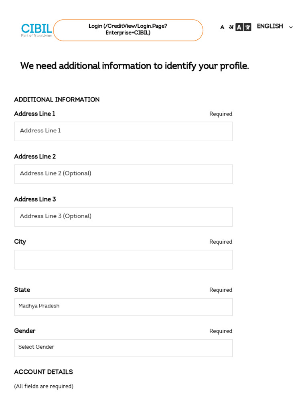Click the dark boxed translate icon
The height and width of the screenshot is (411, 308).
pos(243,27)
